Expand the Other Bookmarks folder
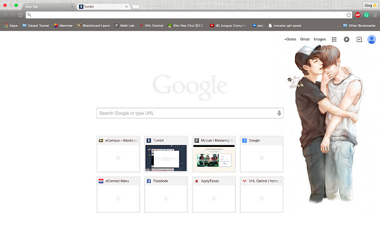The height and width of the screenshot is (237, 380). point(359,25)
